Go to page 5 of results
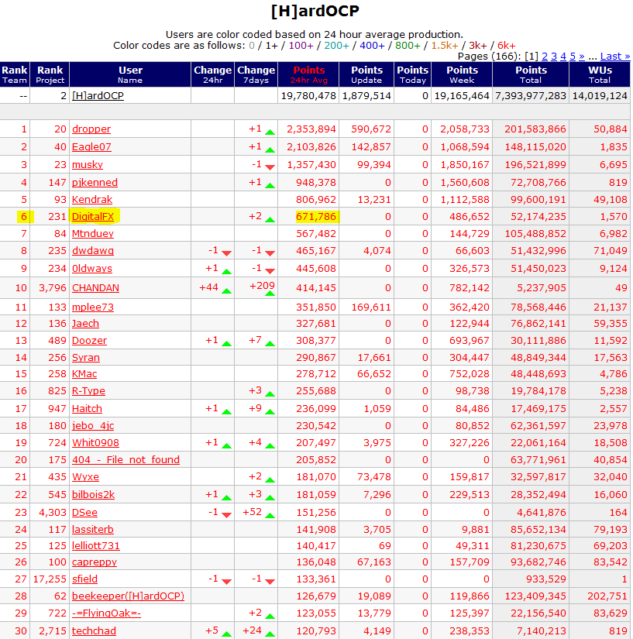This screenshot has width=633, height=639. point(573,57)
